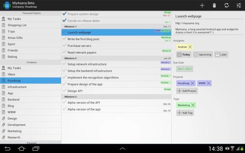Tap the plus icon to add task

(202, 5)
